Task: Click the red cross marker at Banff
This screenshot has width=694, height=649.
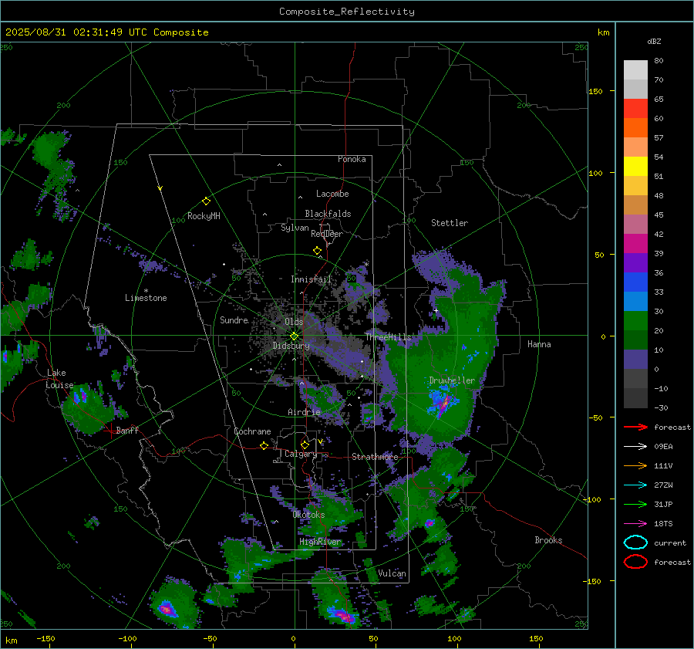Action: point(110,431)
